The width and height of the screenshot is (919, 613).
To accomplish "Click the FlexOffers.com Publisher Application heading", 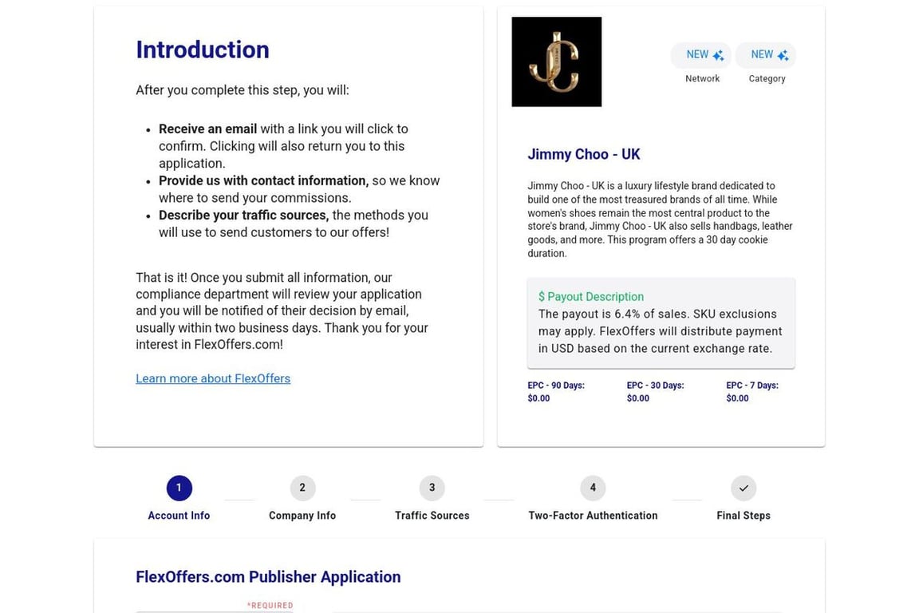I will pos(268,577).
